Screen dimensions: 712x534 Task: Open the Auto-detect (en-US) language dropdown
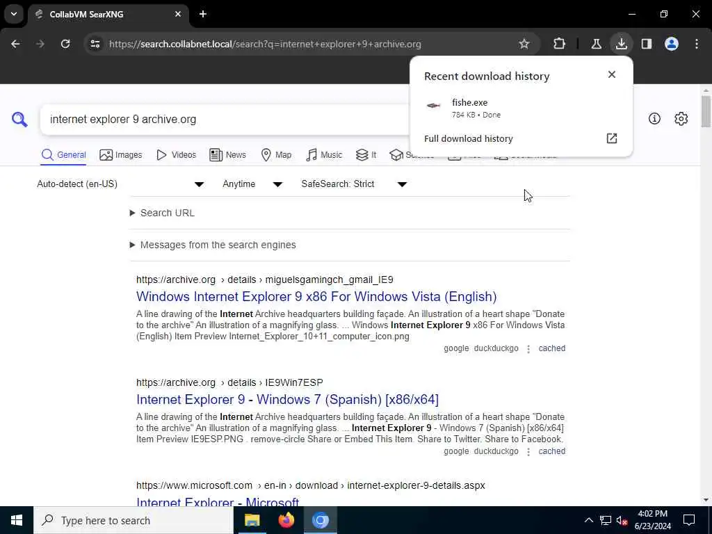120,184
